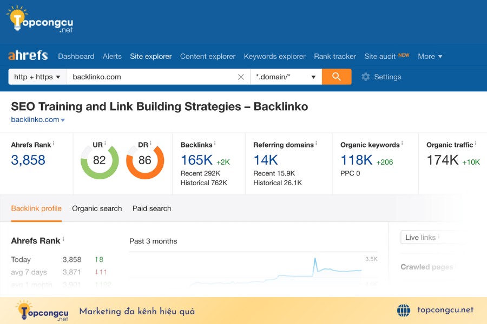The width and height of the screenshot is (487, 324).
Task: Click the PPC 0 text
Action: pos(350,173)
